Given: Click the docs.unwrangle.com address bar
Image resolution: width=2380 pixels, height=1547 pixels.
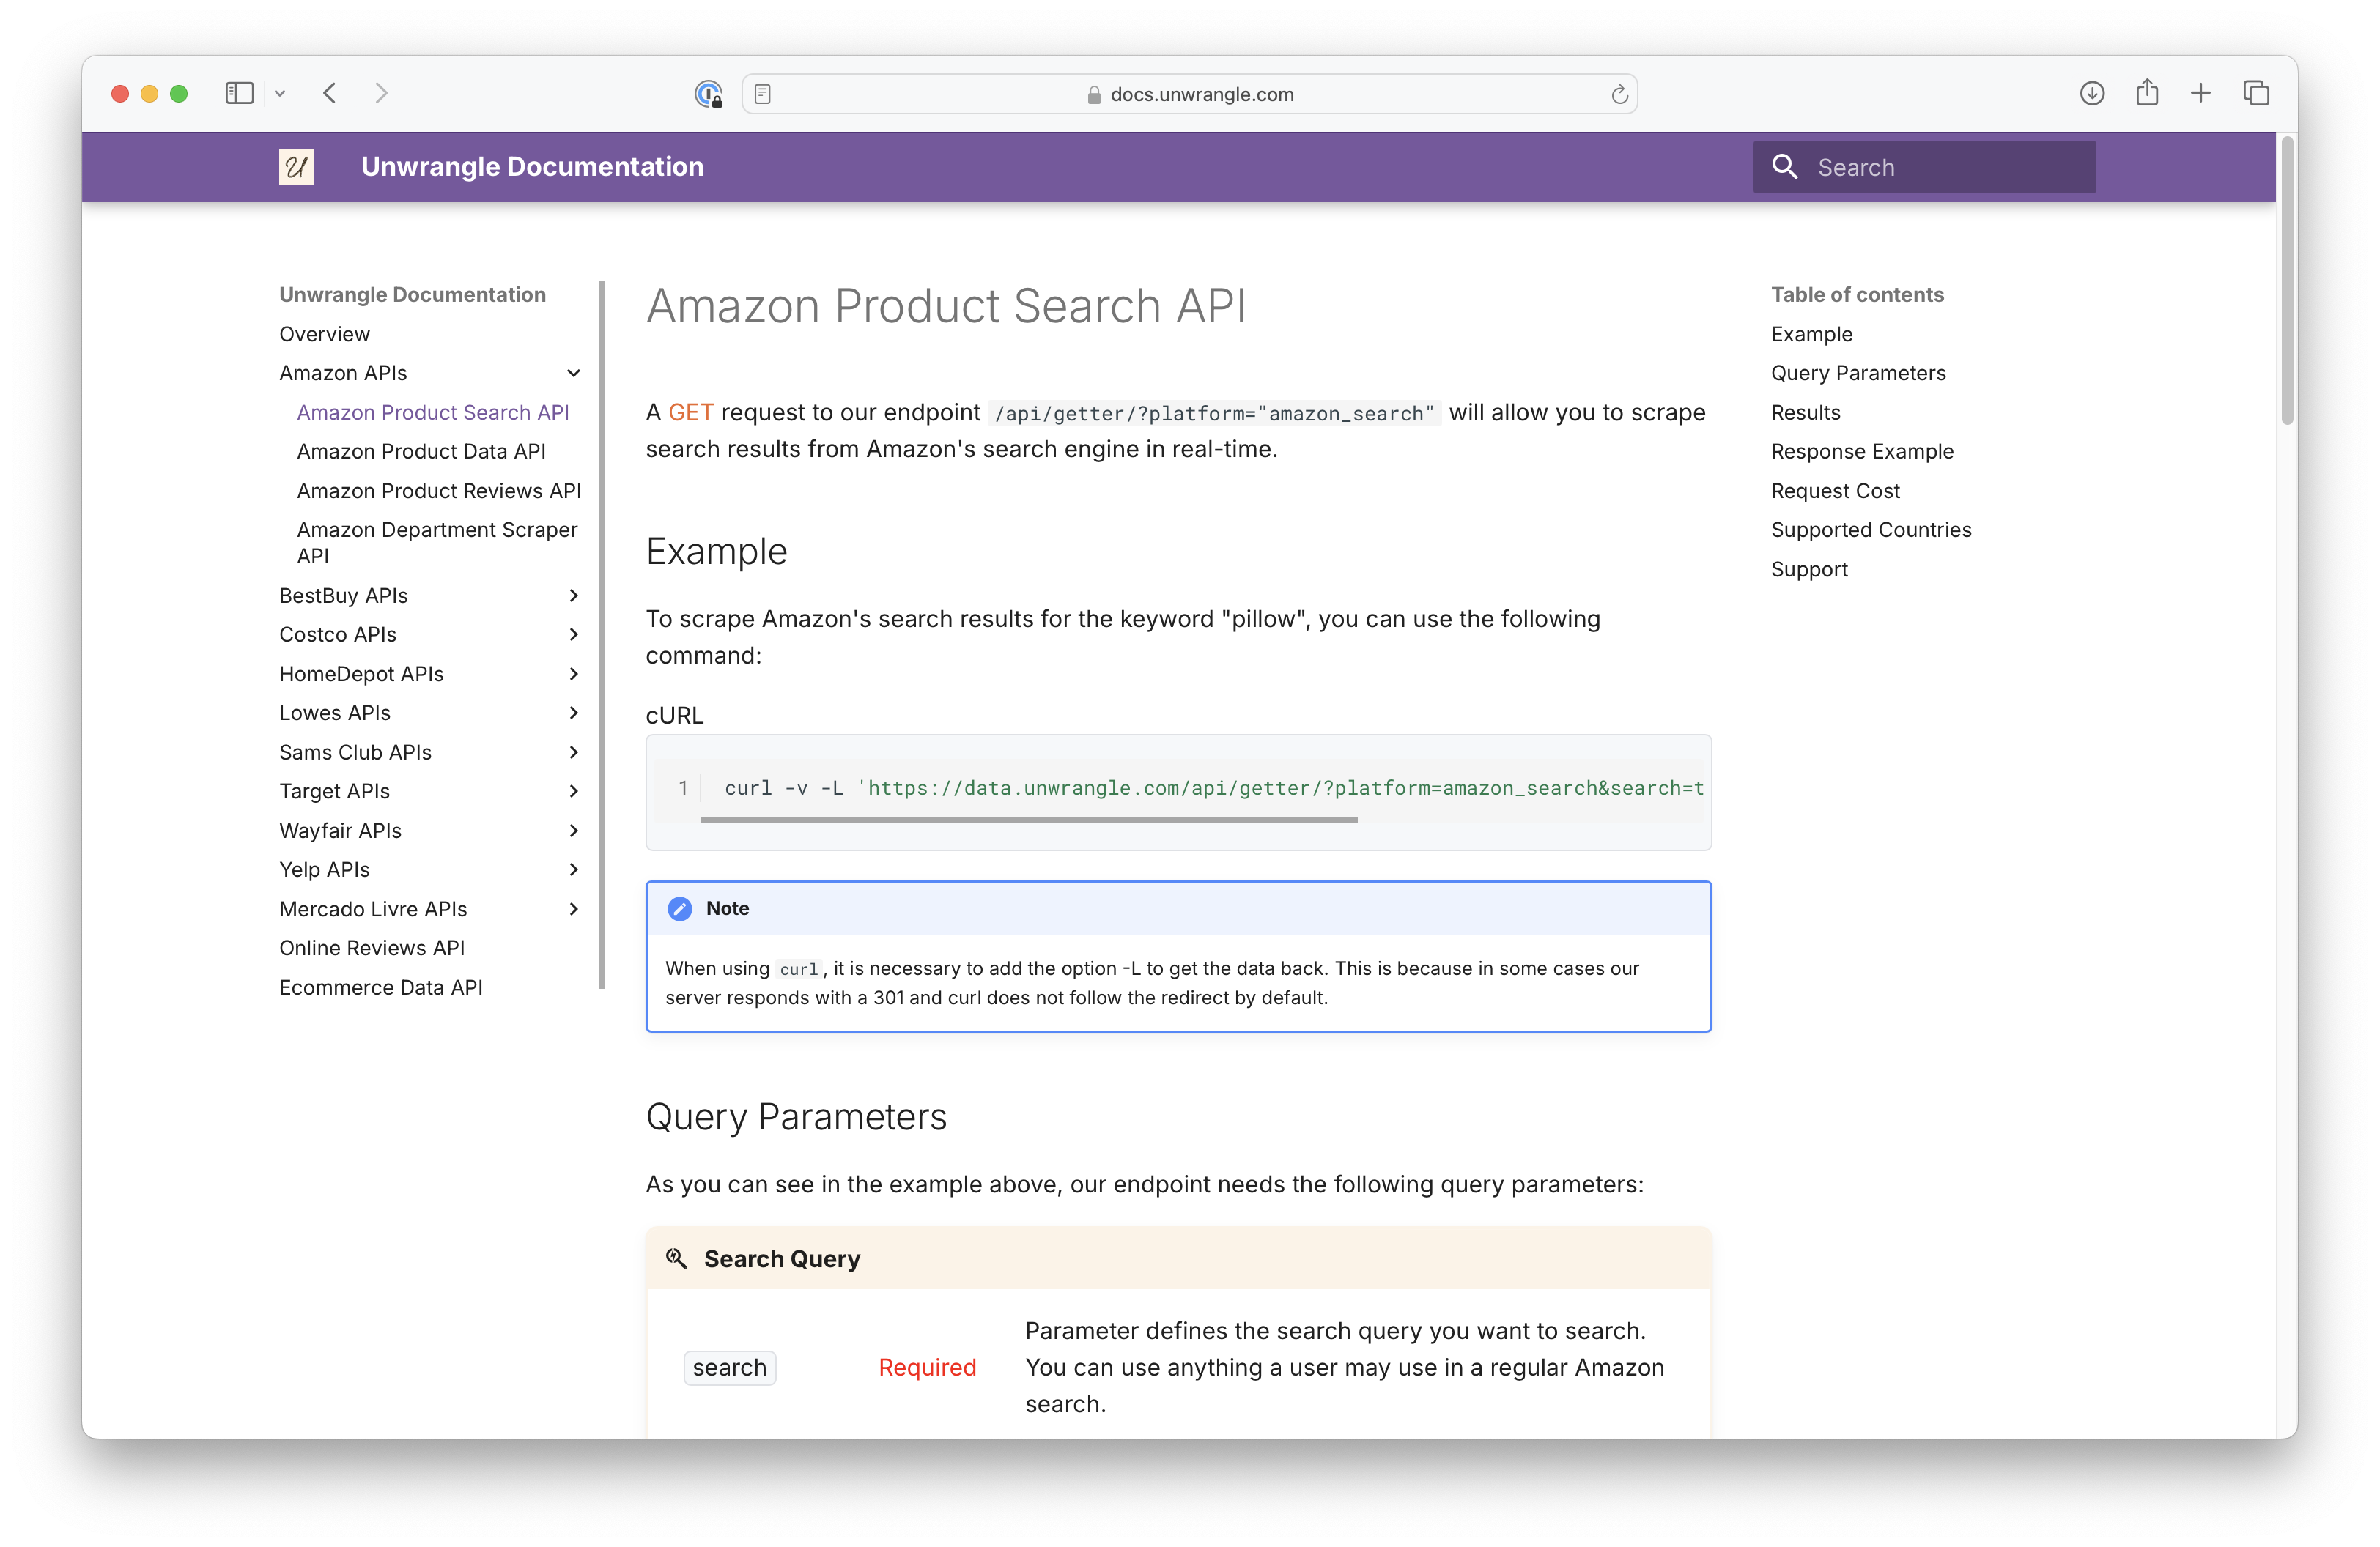Looking at the screenshot, I should pyautogui.click(x=1189, y=94).
